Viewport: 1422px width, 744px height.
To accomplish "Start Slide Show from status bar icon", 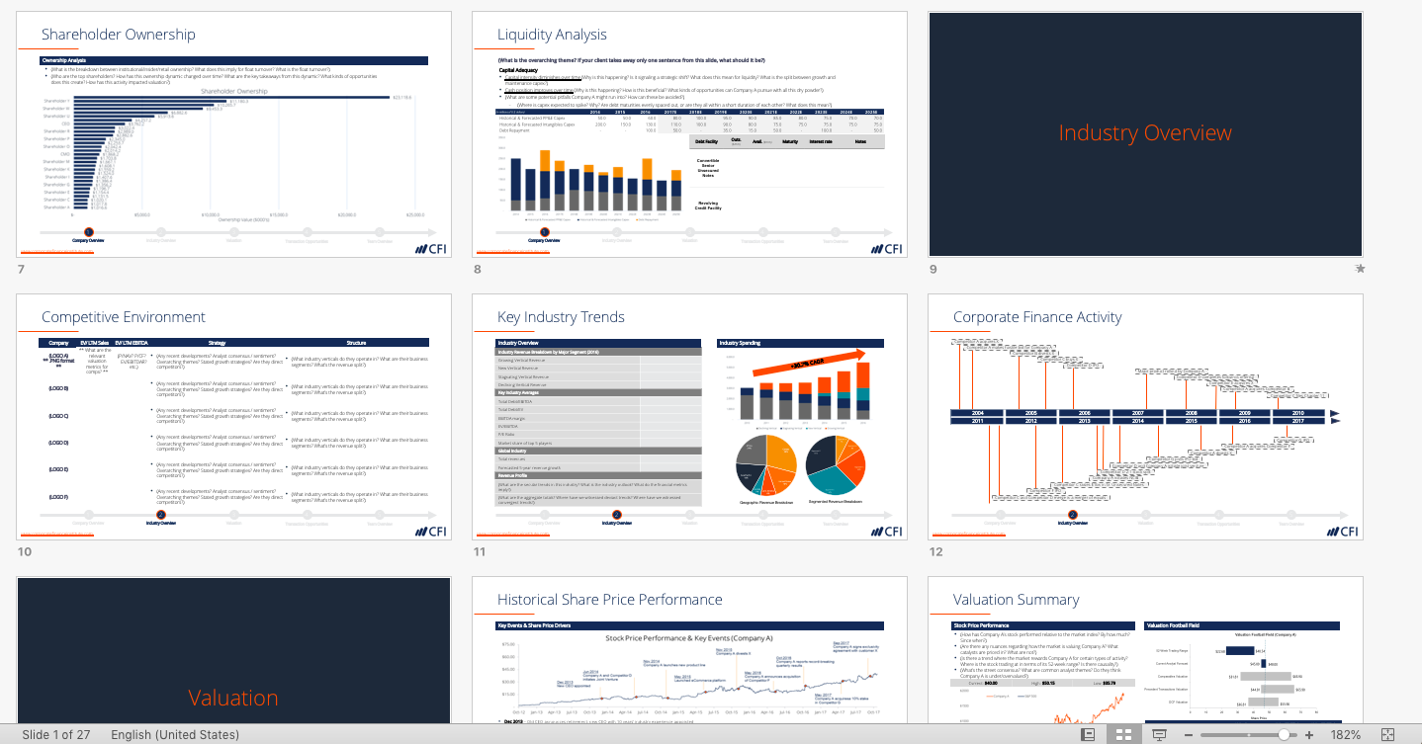I will pos(1160,735).
